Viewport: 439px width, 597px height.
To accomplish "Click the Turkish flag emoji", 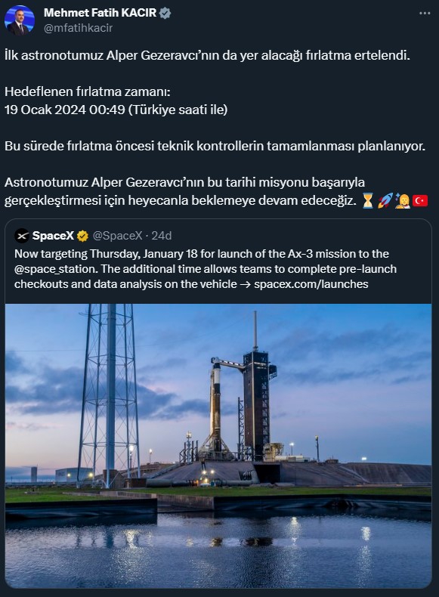I will pyautogui.click(x=420, y=200).
